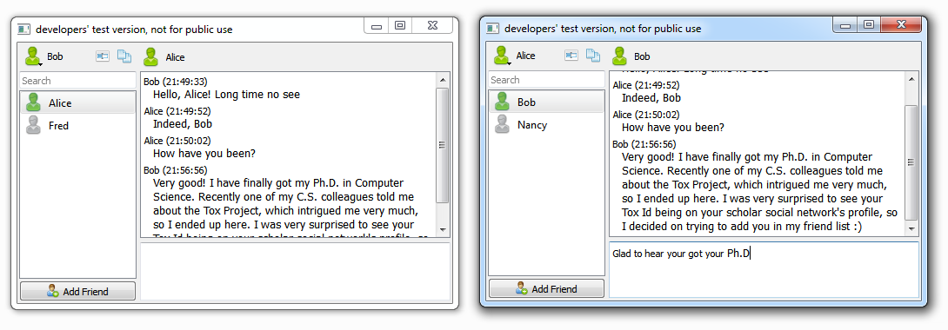Click message box containing 'Glad to hear your got your Ph.D'
948x330 pixels.
[x=764, y=270]
